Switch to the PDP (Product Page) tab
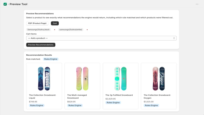The width and height of the screenshot is (204, 115). click(x=37, y=23)
